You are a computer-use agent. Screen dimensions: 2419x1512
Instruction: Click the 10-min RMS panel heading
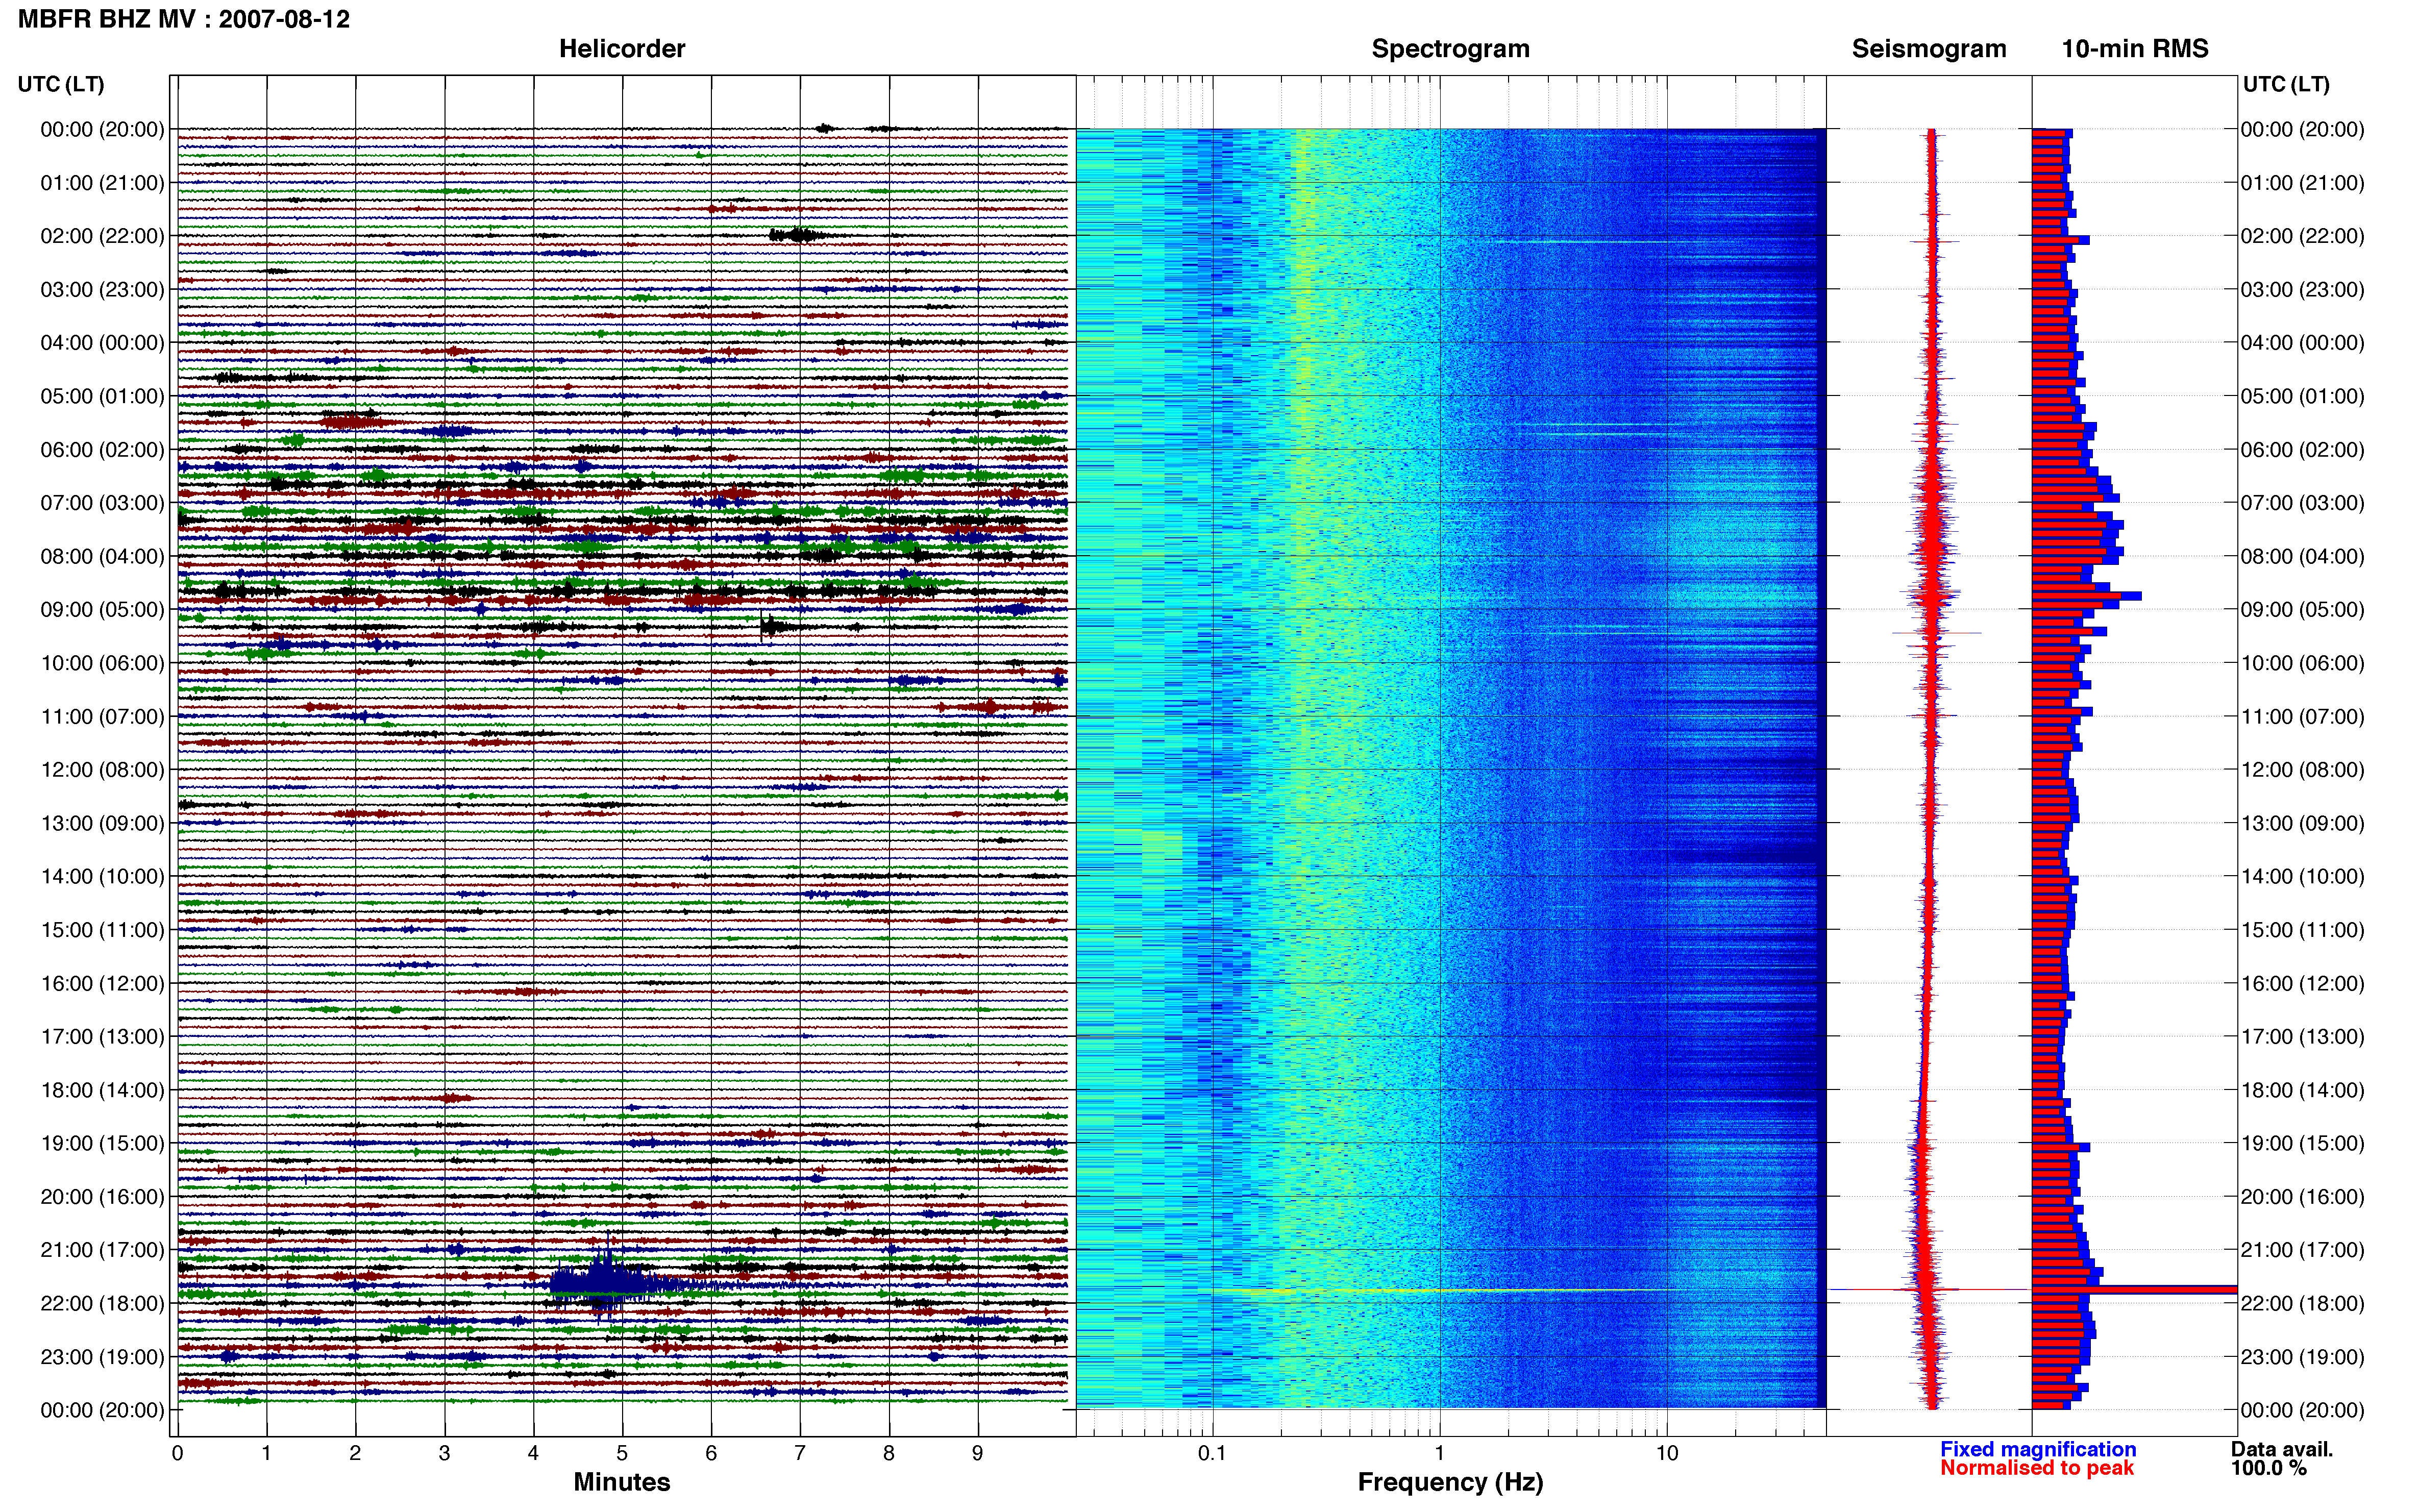click(2135, 49)
